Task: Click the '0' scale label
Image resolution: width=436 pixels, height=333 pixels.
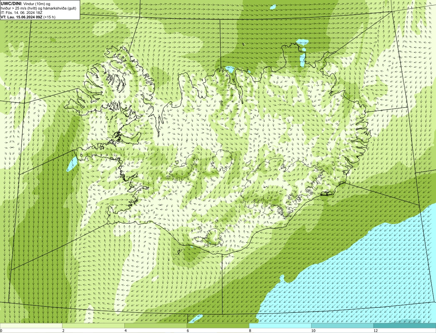Action: tap(1, 331)
